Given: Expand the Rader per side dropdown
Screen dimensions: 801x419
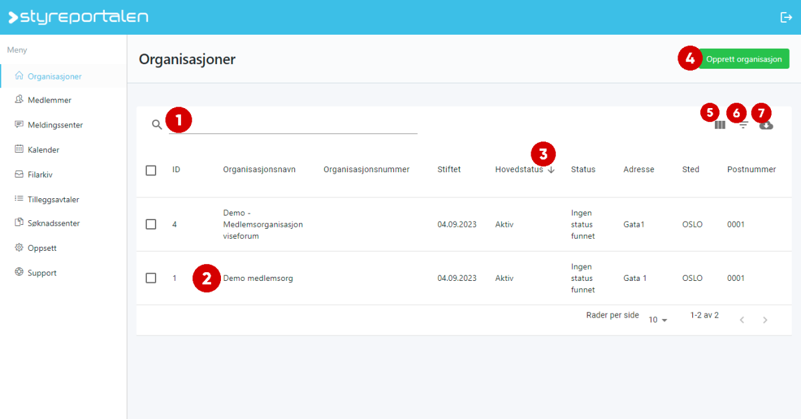Looking at the screenshot, I should tap(658, 320).
